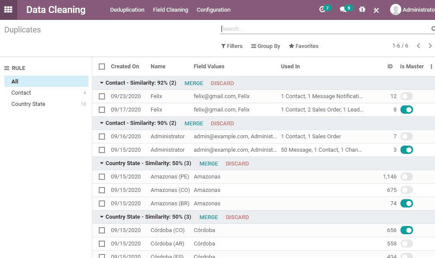Image resolution: width=435 pixels, height=258 pixels.
Task: Open the optional columns kebab menu
Action: coord(431,67)
